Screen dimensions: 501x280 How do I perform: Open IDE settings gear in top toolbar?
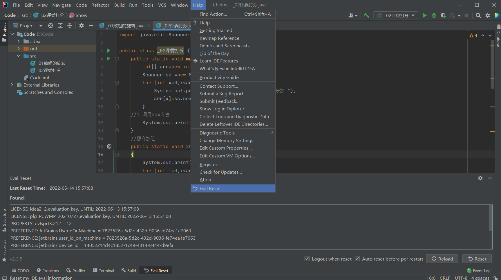[488, 15]
